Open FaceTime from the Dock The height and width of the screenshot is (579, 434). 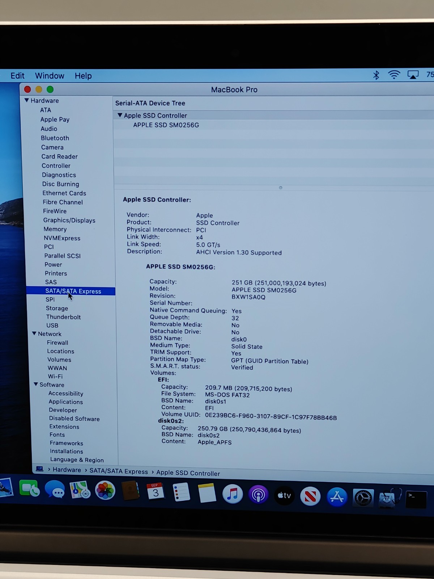click(x=29, y=489)
